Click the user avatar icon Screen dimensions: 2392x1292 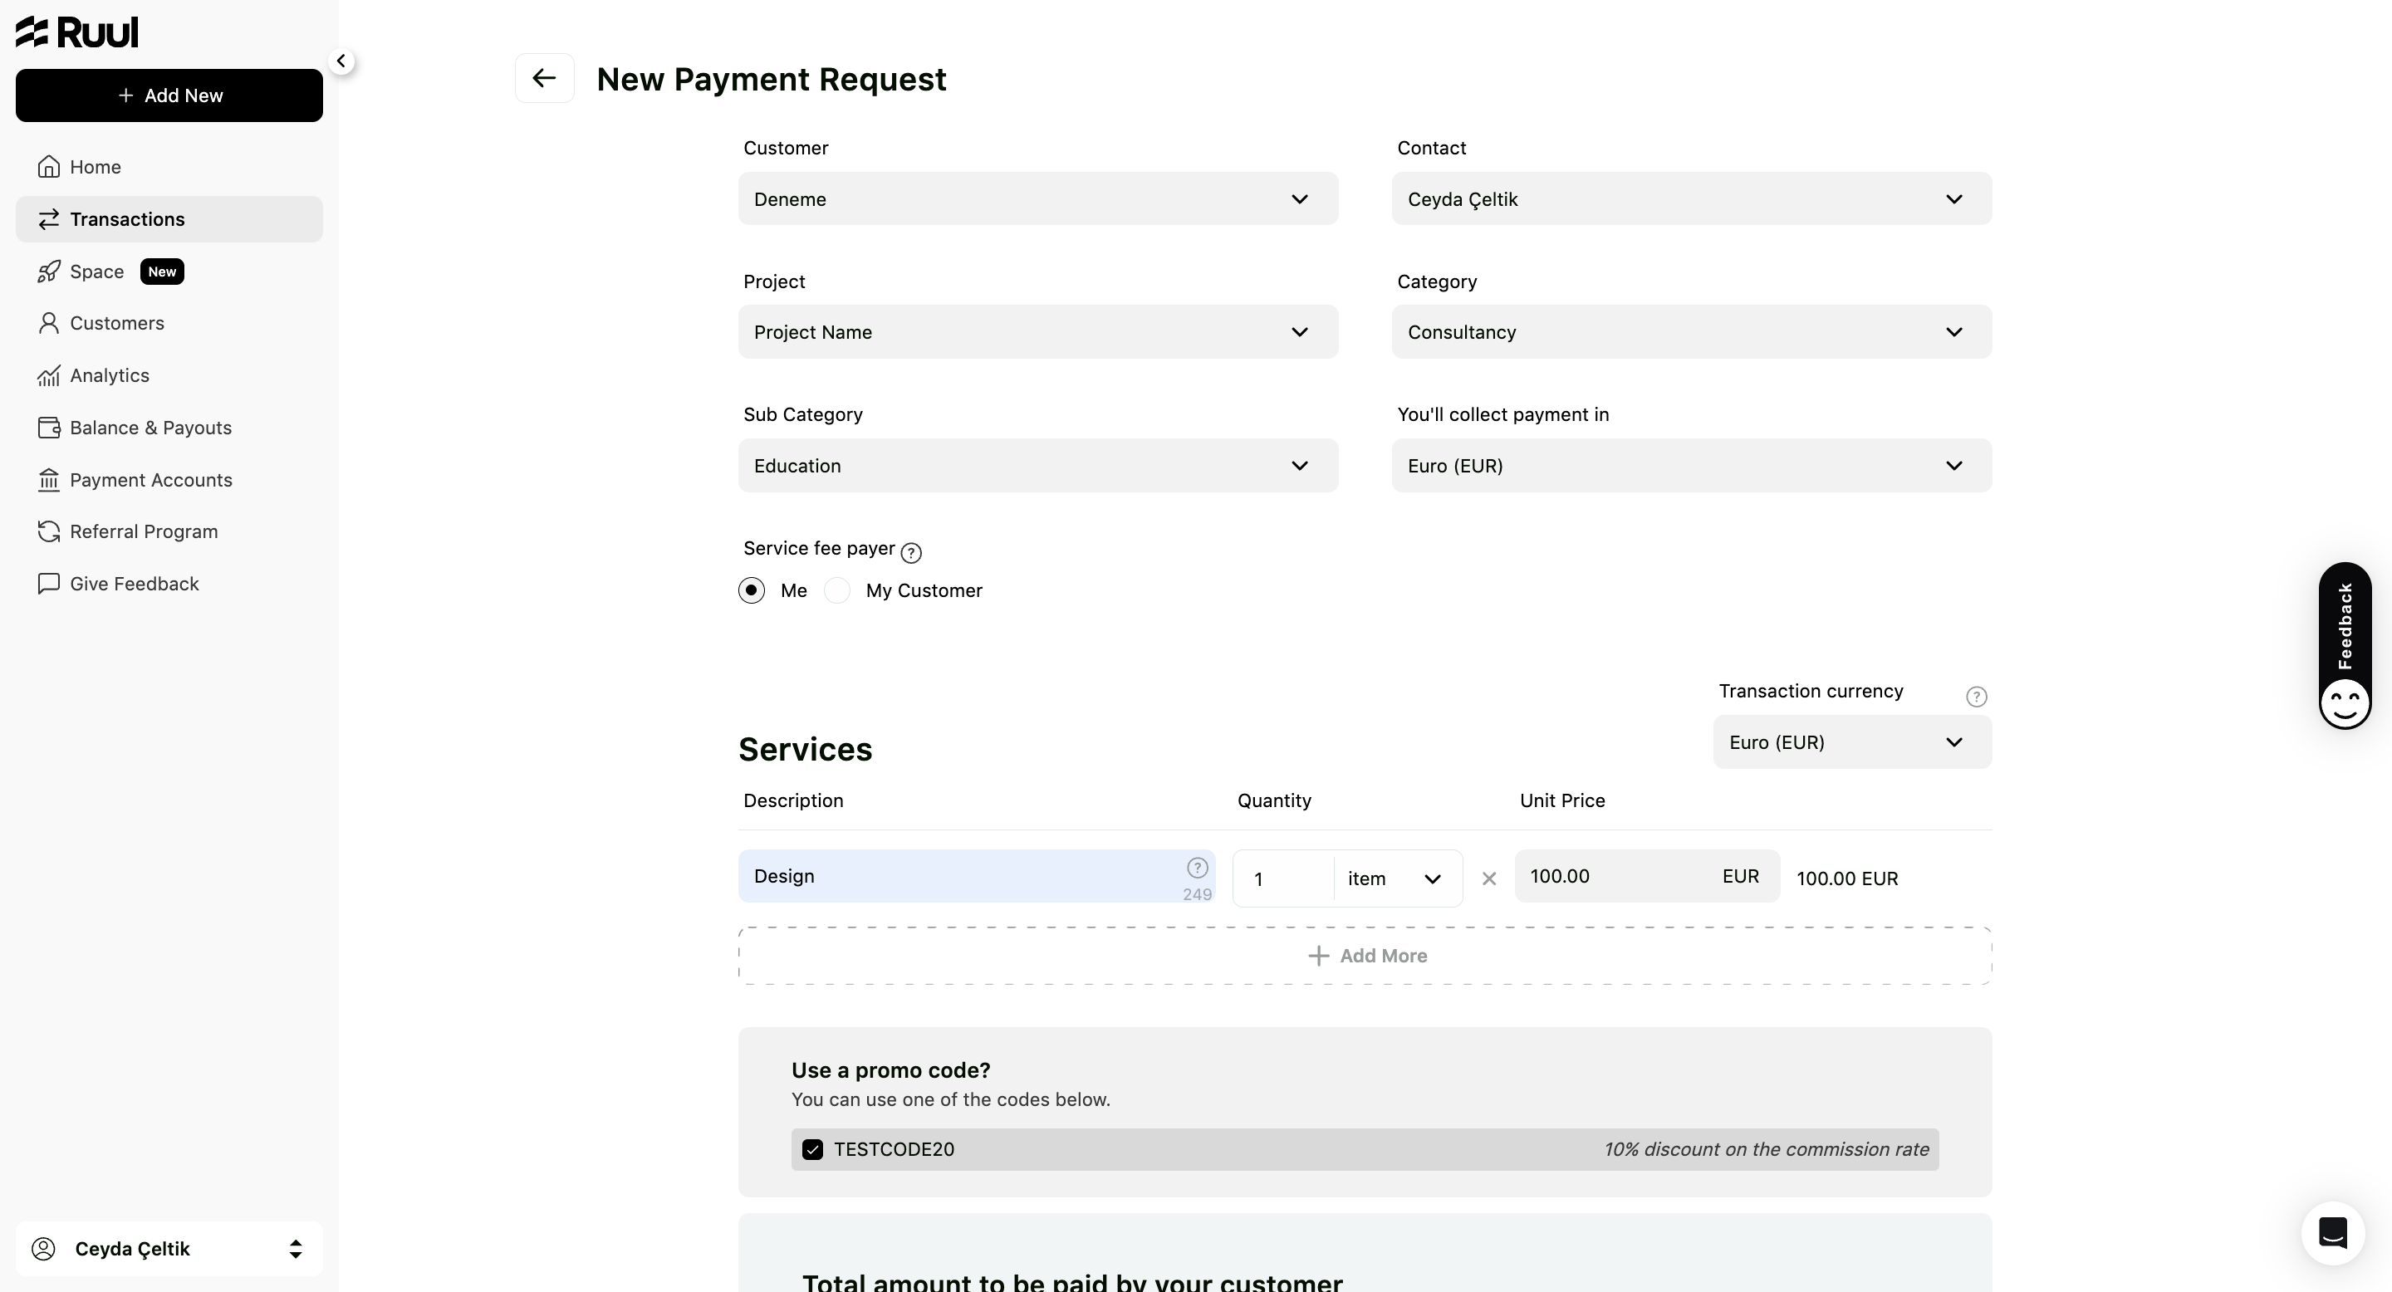44,1250
